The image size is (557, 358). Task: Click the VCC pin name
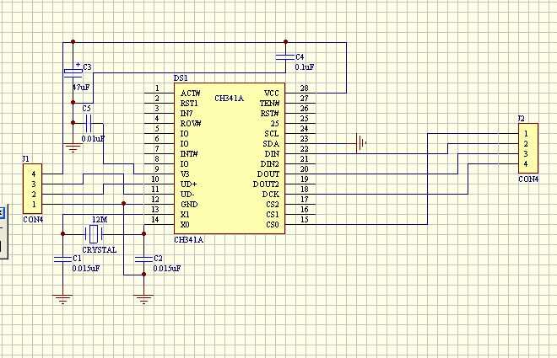click(x=272, y=94)
